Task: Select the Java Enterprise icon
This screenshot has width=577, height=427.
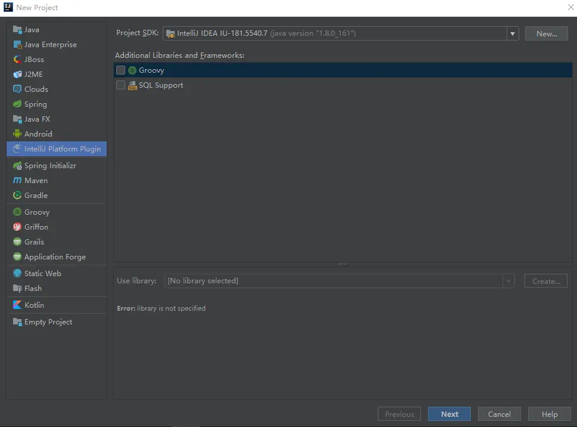Action: click(17, 45)
